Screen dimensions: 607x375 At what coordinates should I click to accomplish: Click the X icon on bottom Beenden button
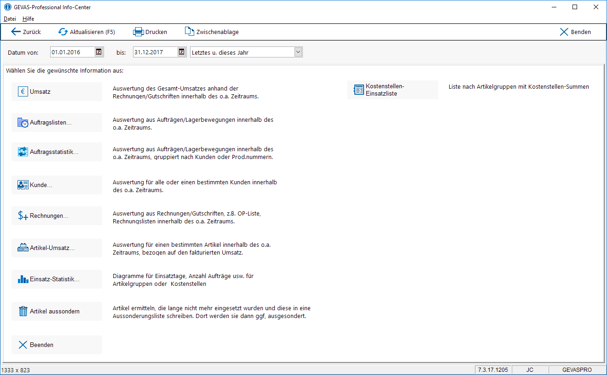(x=23, y=345)
